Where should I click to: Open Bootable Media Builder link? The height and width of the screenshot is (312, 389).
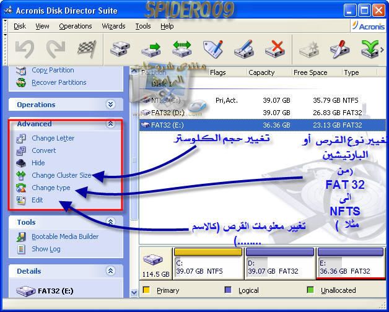click(65, 236)
